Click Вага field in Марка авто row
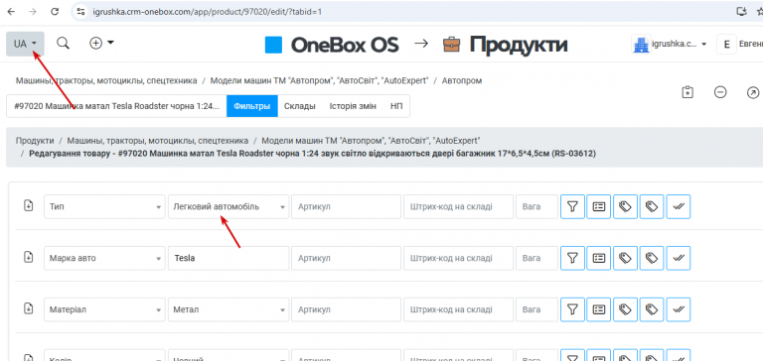The width and height of the screenshot is (763, 361). [536, 258]
